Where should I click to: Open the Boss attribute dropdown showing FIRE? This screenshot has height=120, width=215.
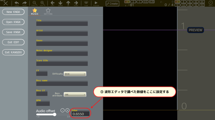[75, 94]
